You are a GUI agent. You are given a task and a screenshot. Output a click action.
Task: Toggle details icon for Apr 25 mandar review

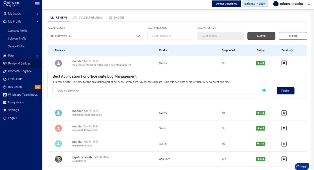coord(284,63)
